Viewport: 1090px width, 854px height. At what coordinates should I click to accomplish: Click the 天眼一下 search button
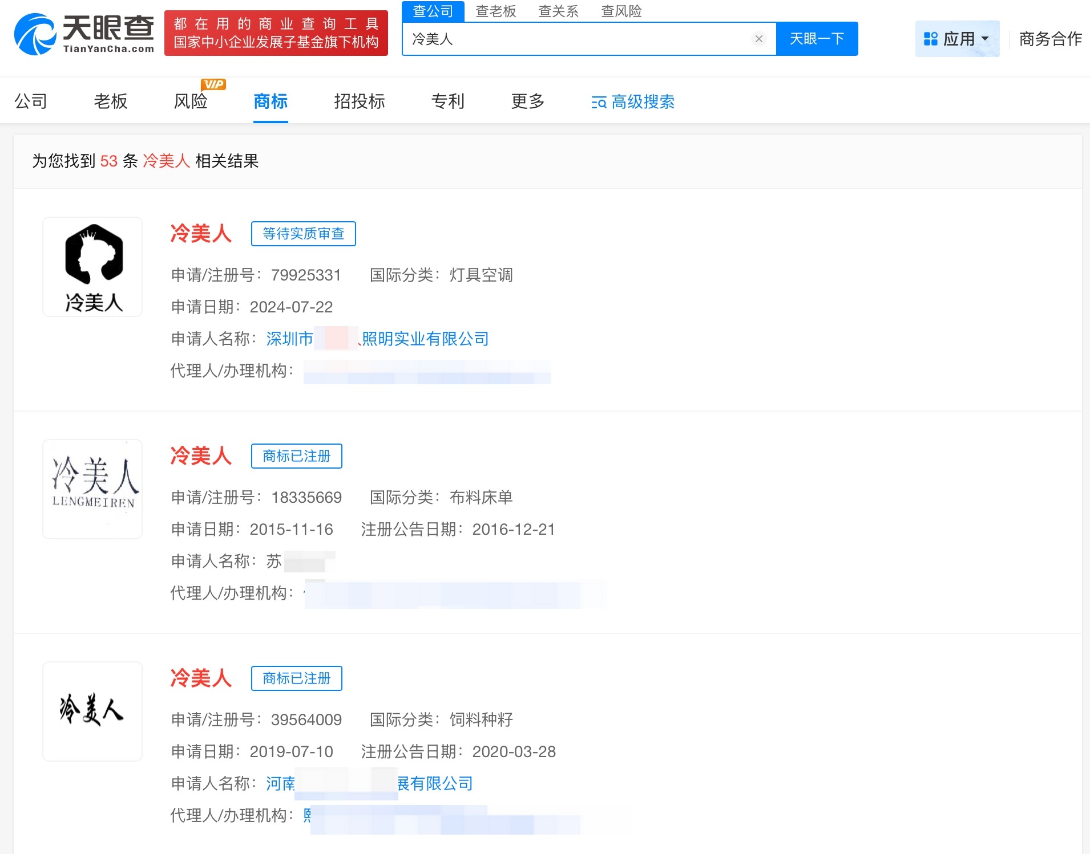point(817,38)
